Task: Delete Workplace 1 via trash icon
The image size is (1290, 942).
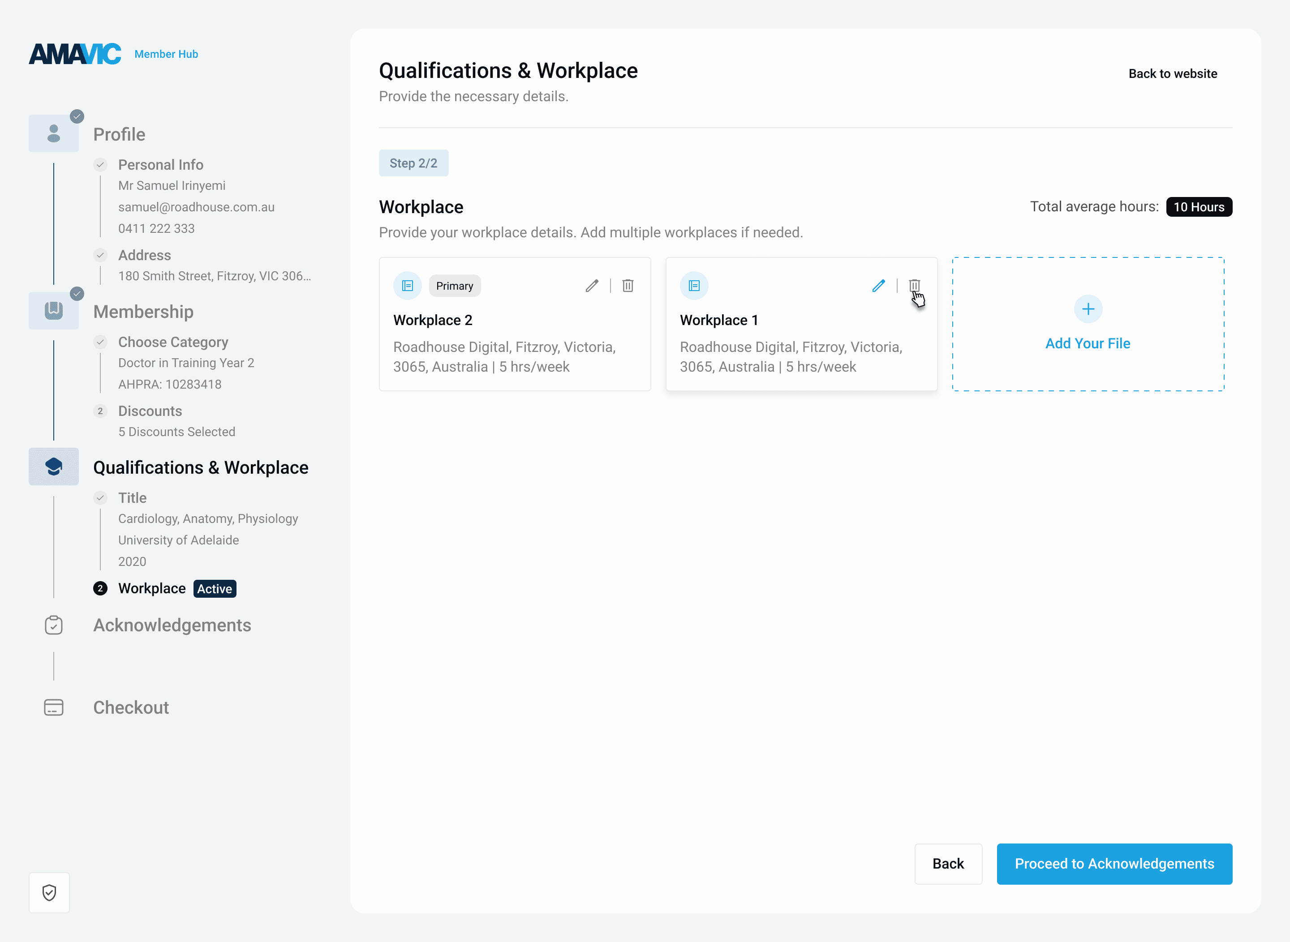Action: (x=914, y=285)
